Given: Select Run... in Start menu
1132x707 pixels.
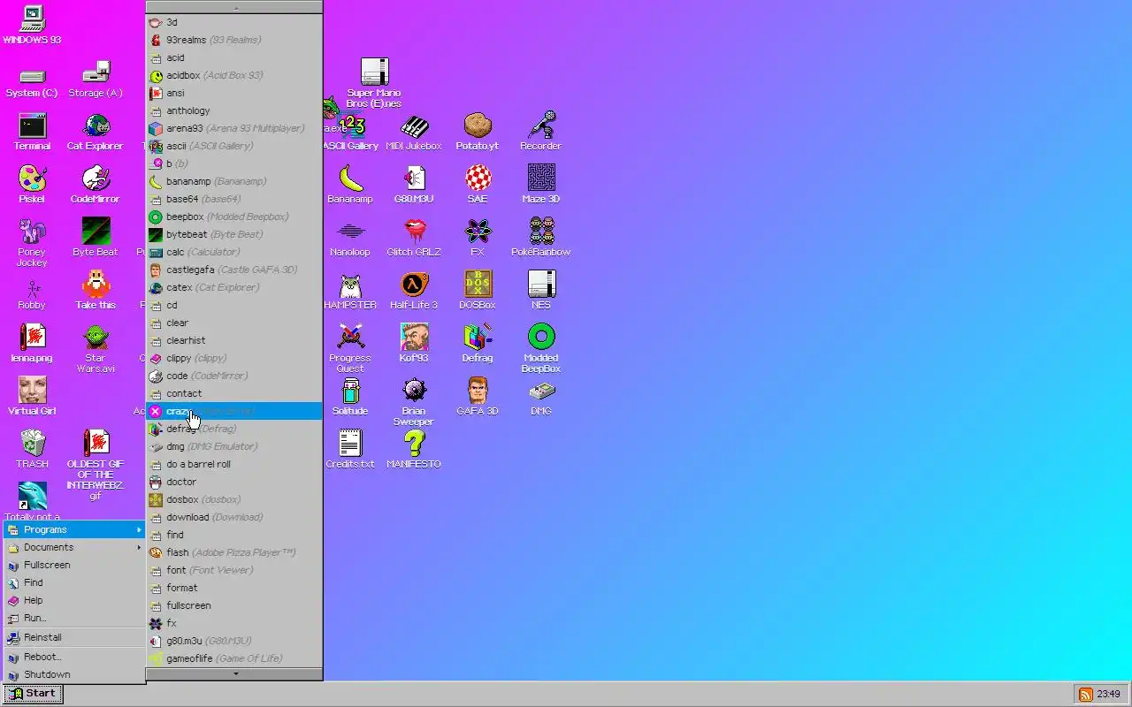Looking at the screenshot, I should 74,618.
